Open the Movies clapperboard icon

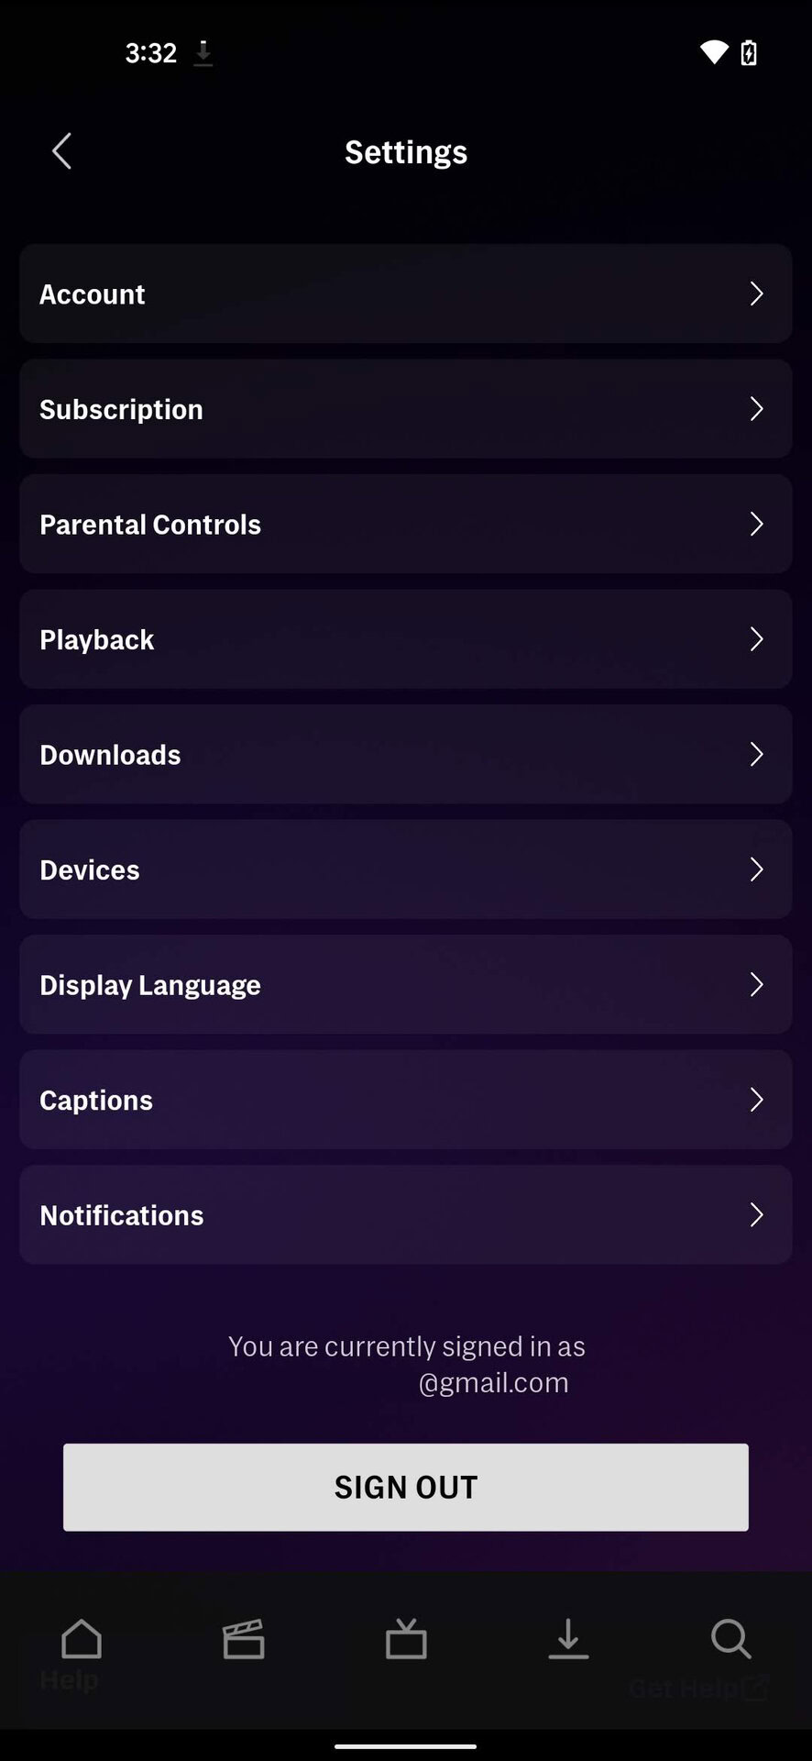pos(244,1639)
